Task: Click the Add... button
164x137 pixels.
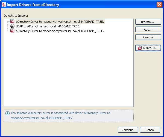Action: [148, 29]
